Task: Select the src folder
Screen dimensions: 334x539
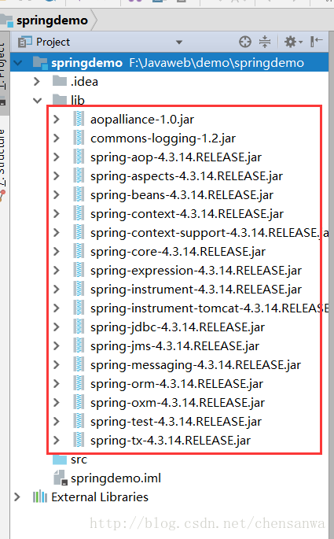Action: (x=79, y=460)
